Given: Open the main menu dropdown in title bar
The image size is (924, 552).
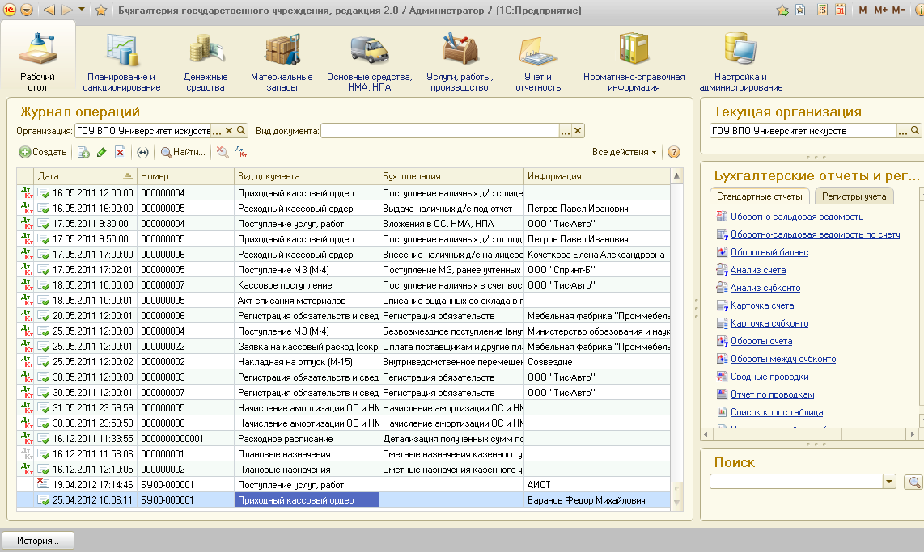Looking at the screenshot, I should (x=27, y=11).
